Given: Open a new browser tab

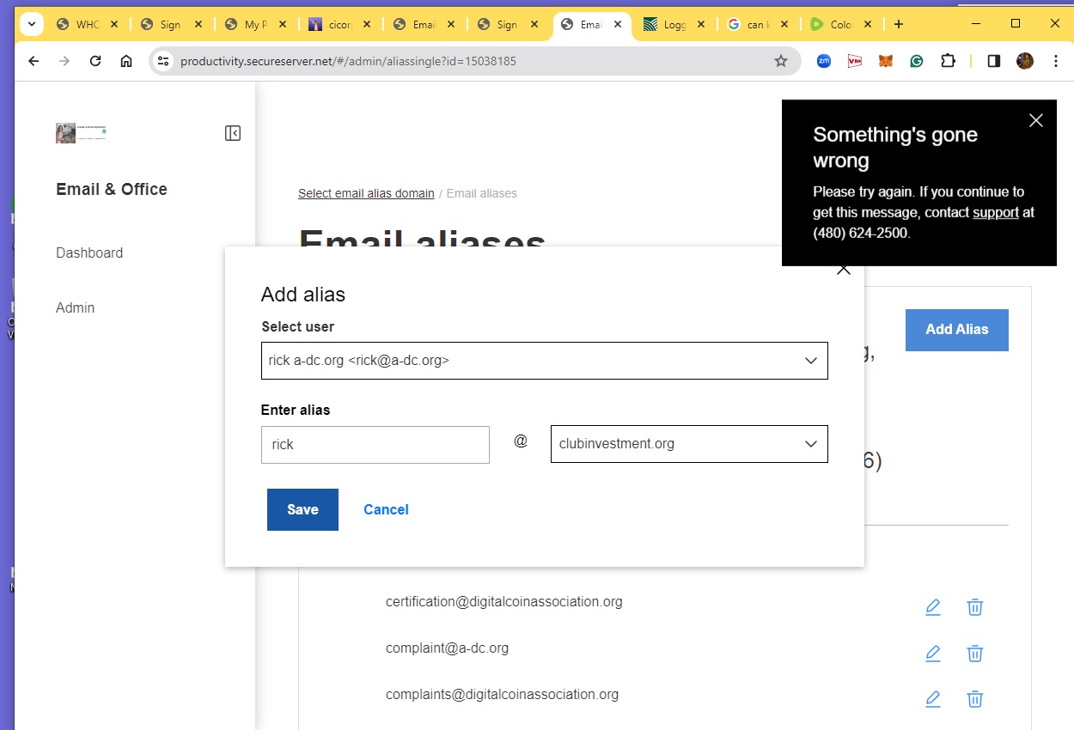Looking at the screenshot, I should (x=899, y=24).
